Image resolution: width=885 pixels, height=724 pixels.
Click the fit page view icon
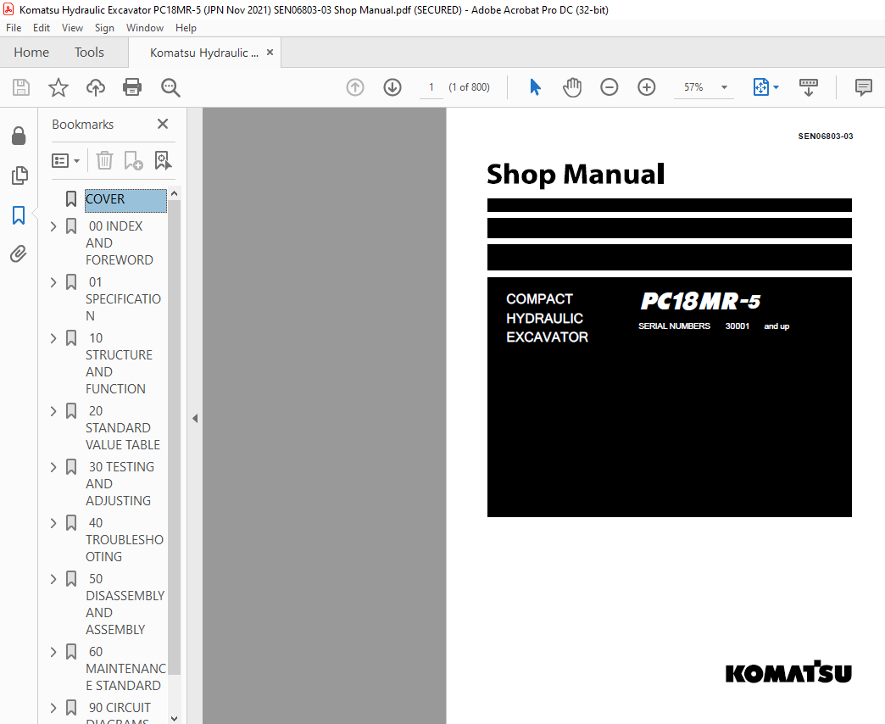pos(760,87)
